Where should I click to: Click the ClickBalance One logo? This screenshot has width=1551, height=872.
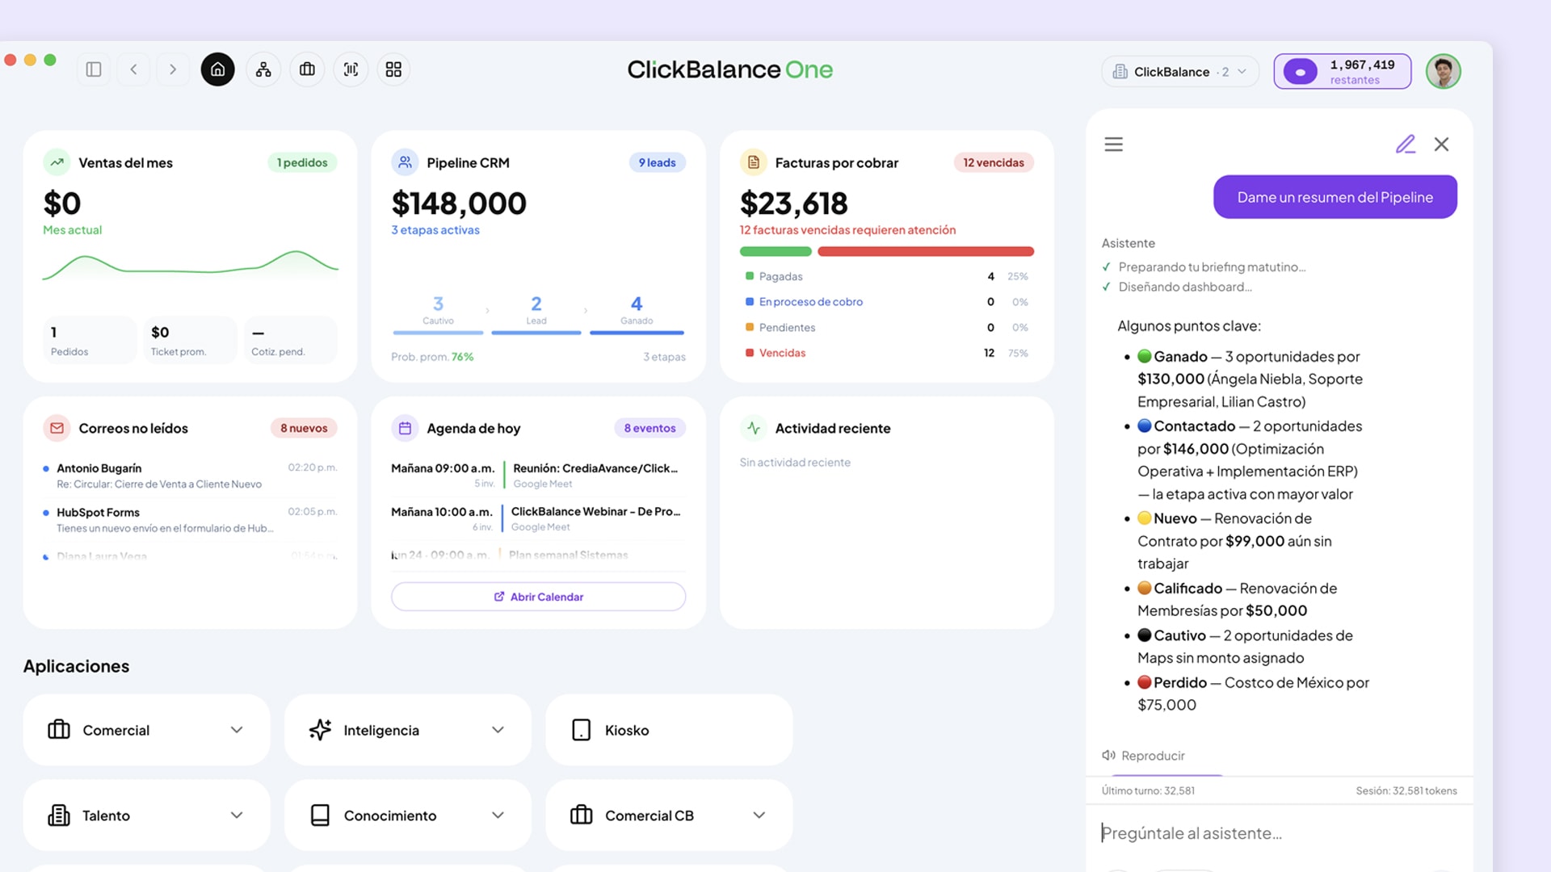tap(730, 69)
